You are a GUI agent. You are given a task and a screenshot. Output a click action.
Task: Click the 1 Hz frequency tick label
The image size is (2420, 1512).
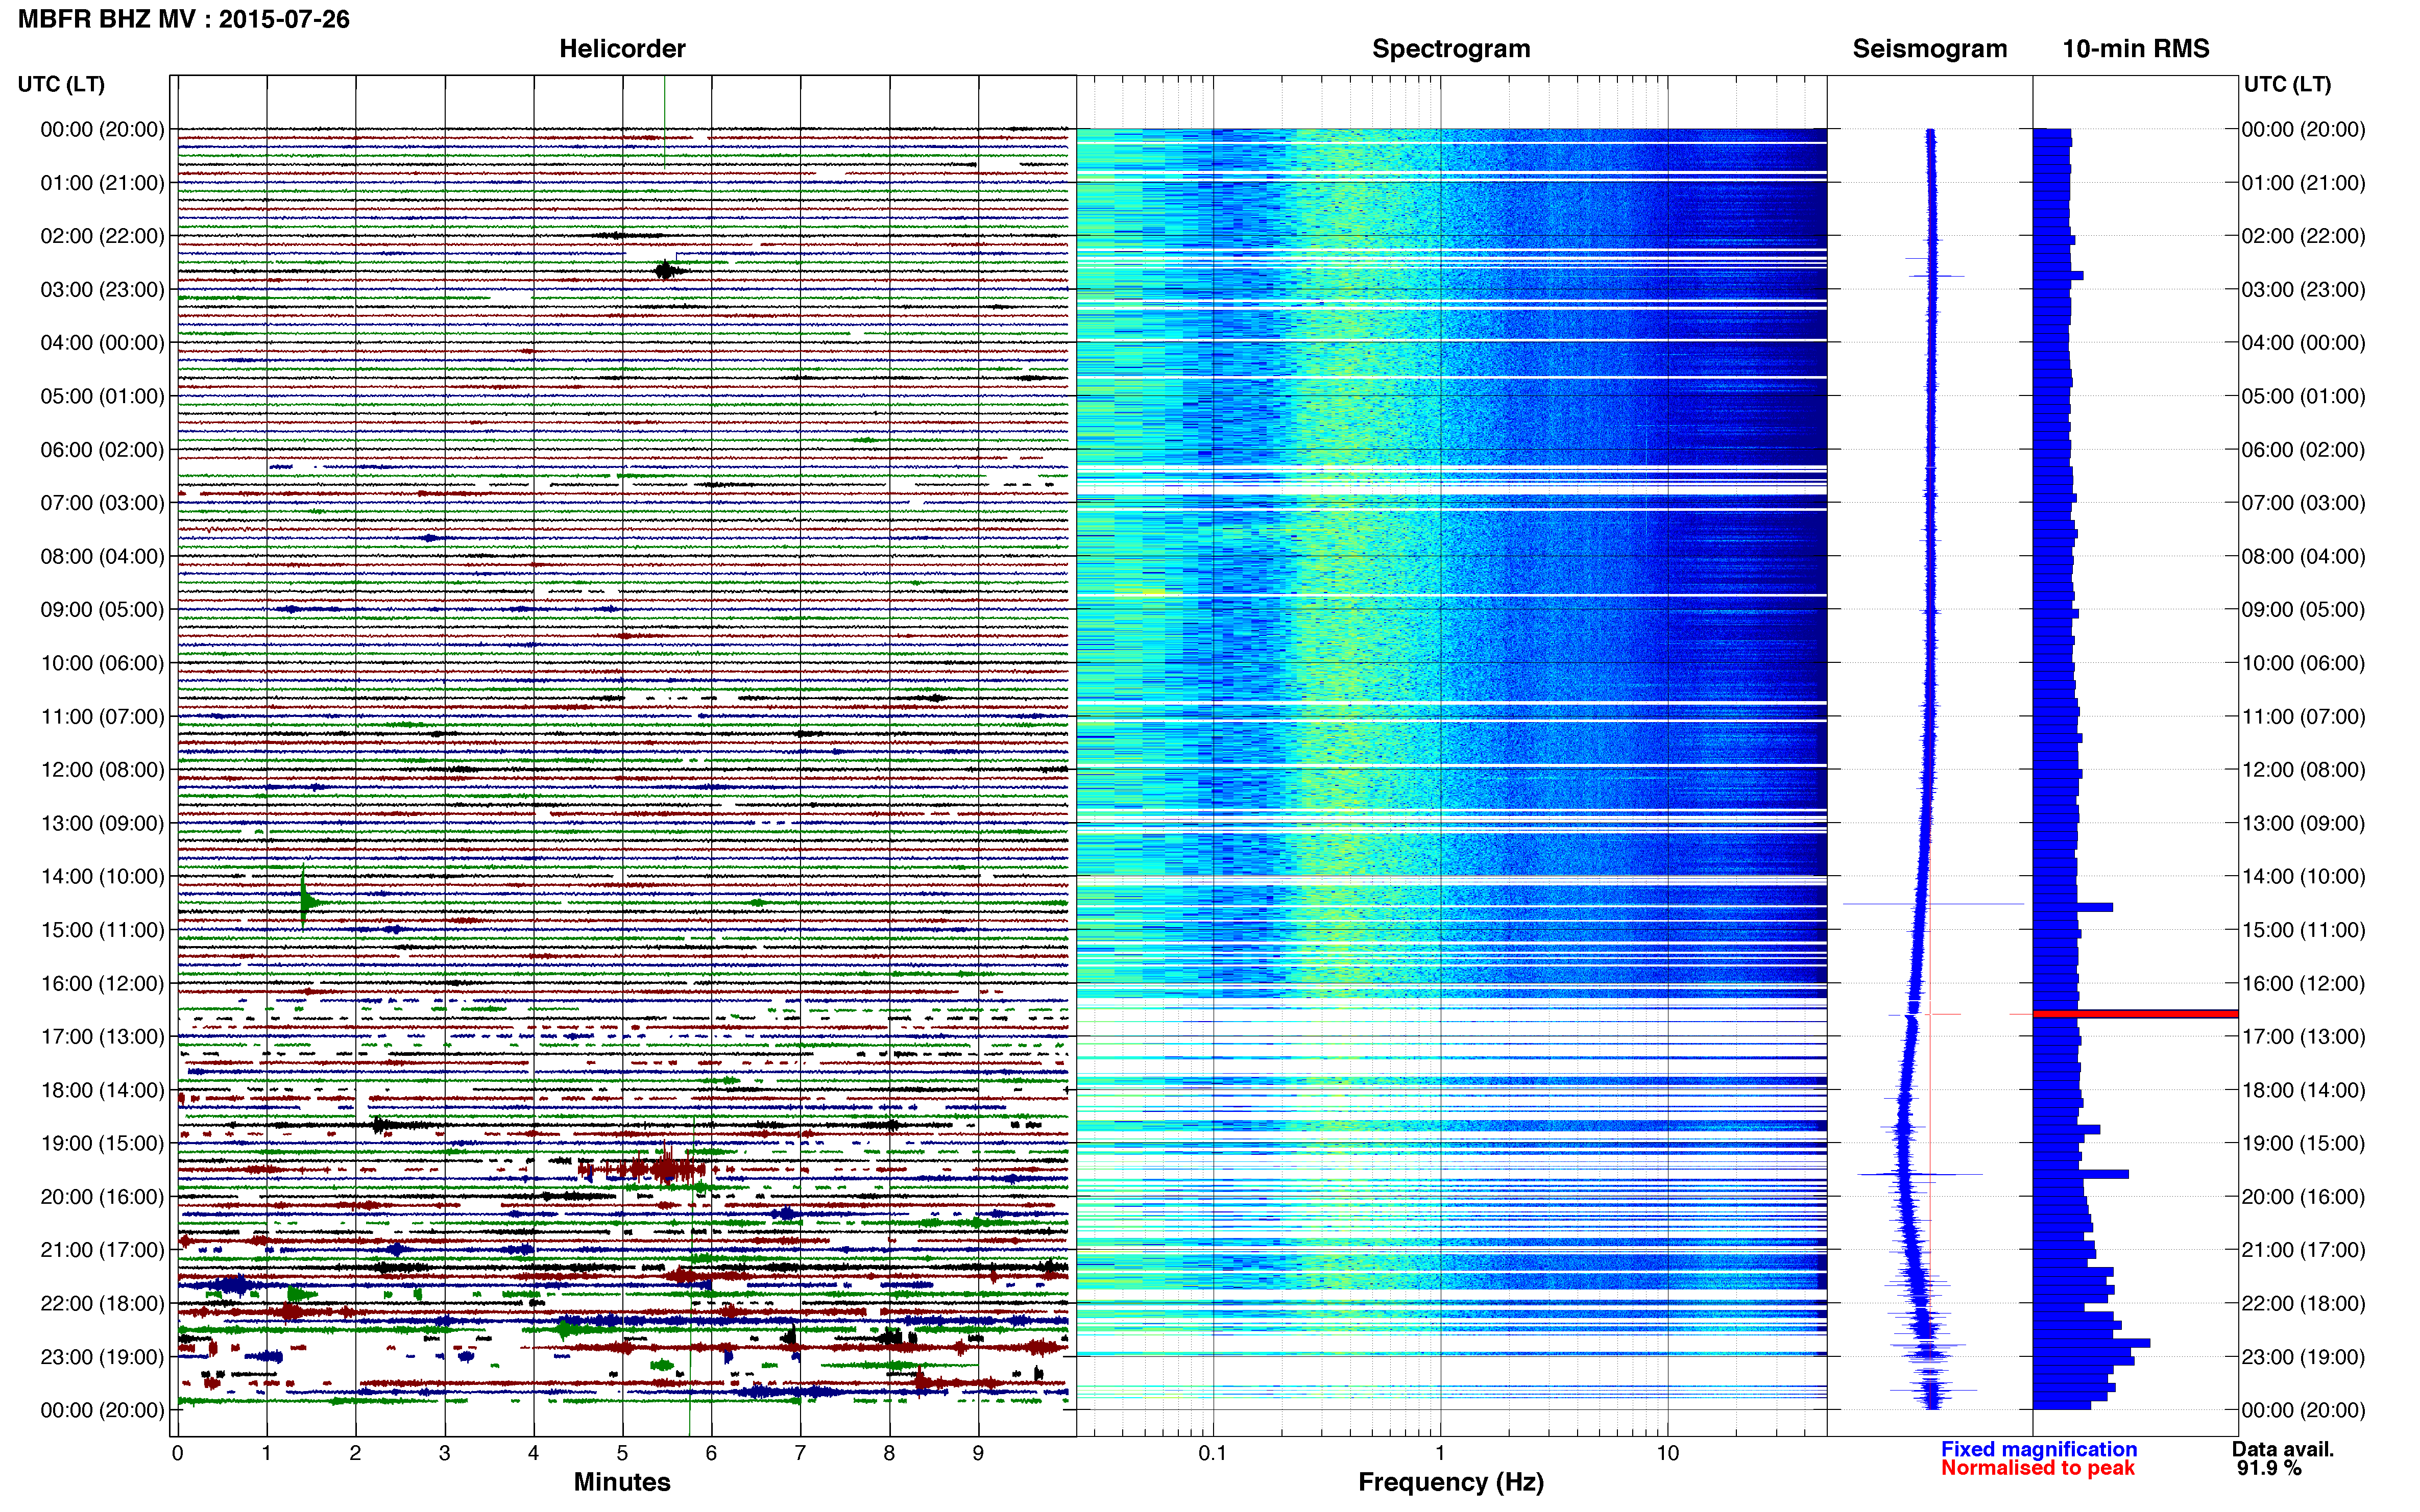click(x=1440, y=1453)
